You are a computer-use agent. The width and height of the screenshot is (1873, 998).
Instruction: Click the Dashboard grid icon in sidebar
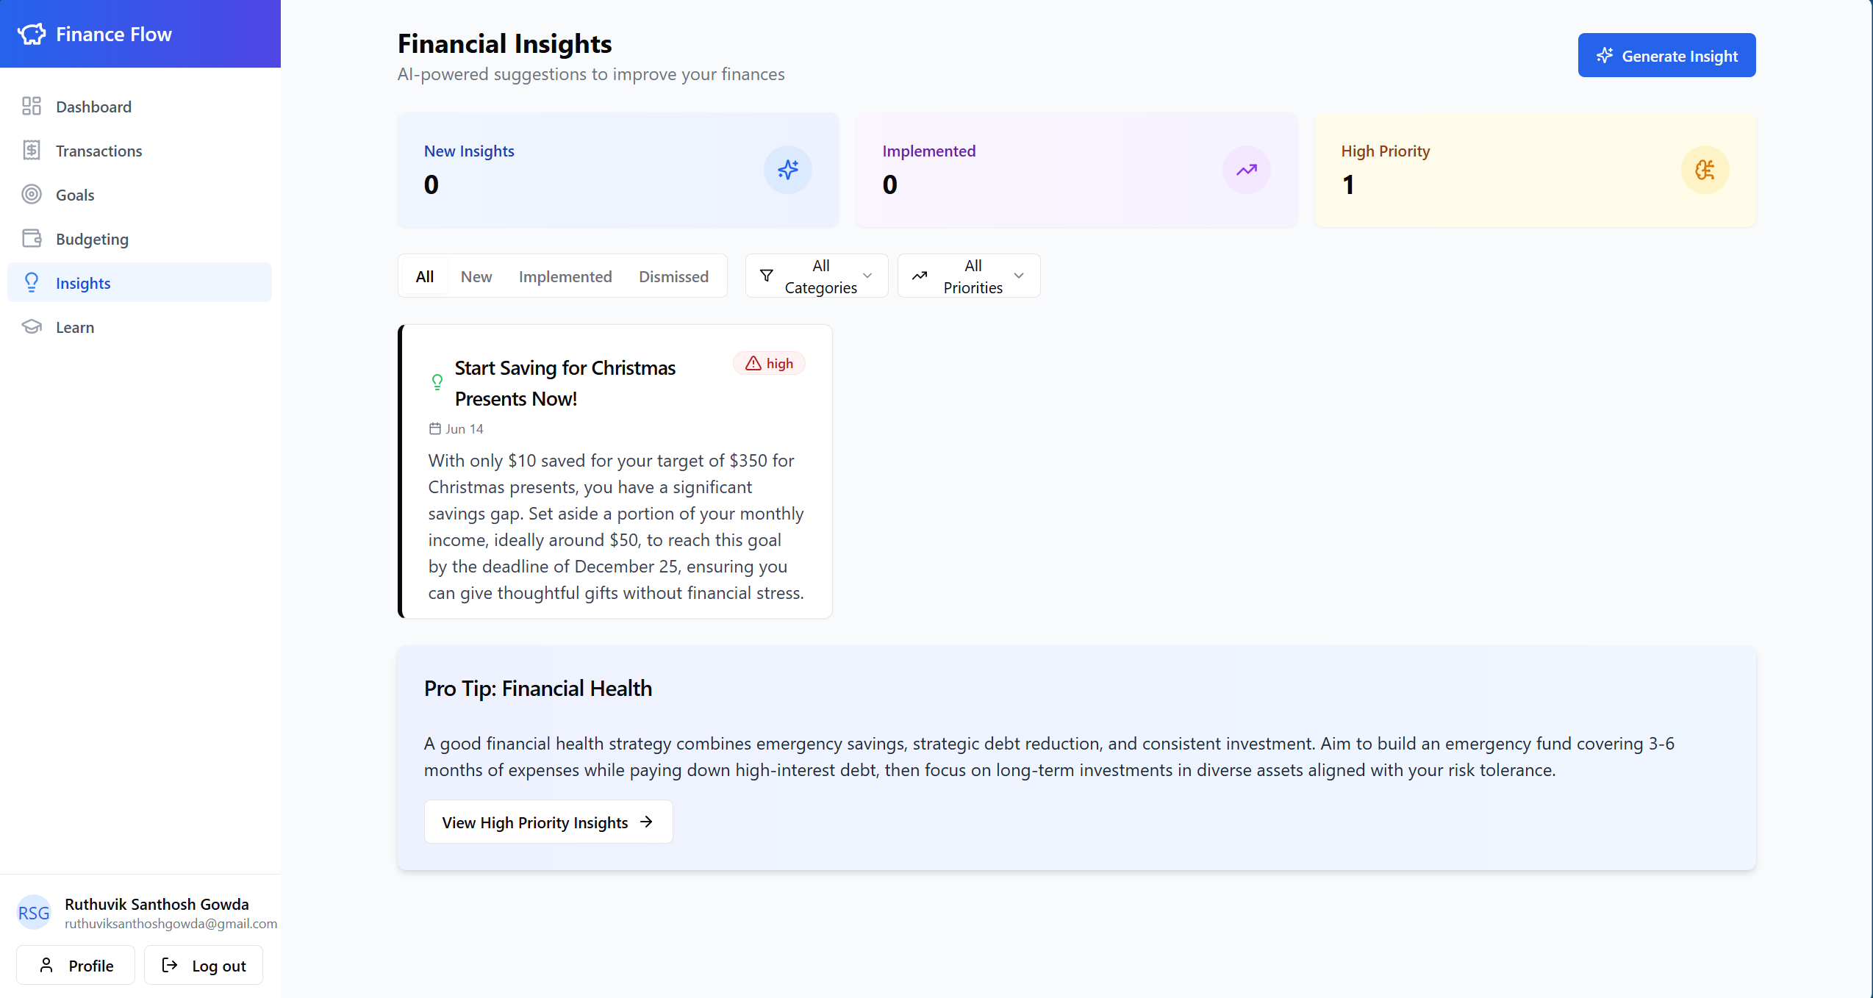[32, 107]
